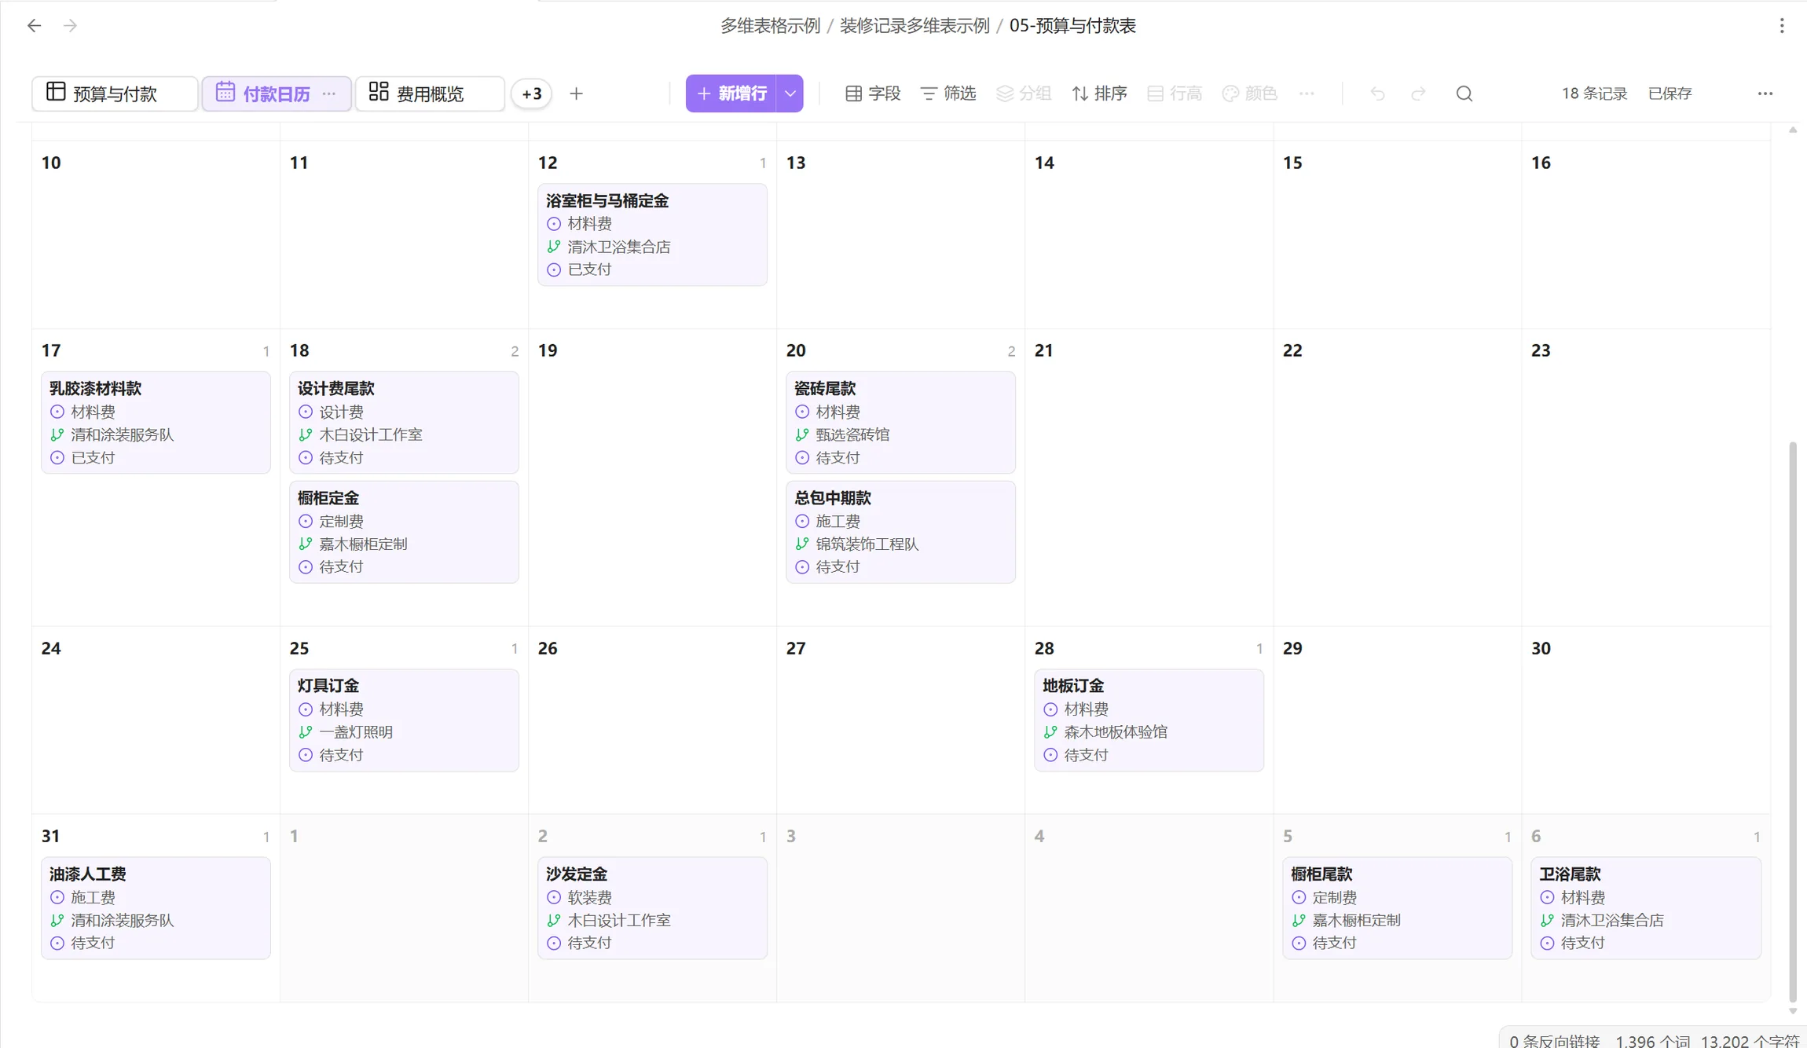Click 定制费 category in 橱柜尾款 card
Viewport: 1807px width, 1048px height.
(x=1334, y=897)
